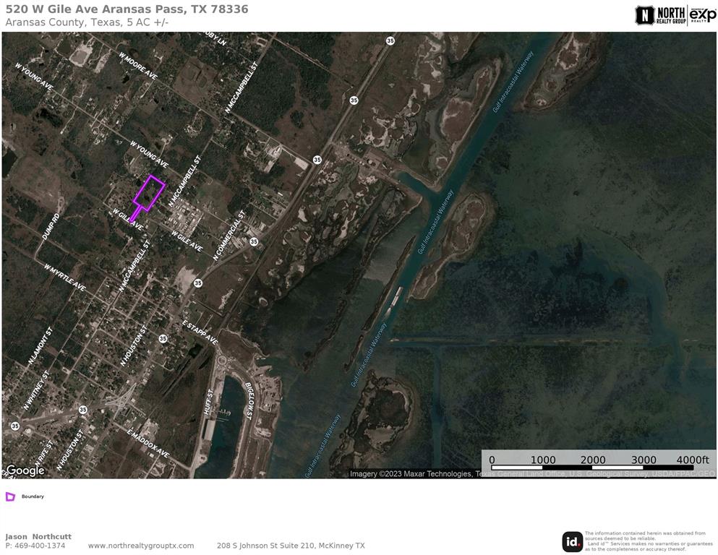Click the Dump Rd street label
The image size is (718, 555).
pyautogui.click(x=51, y=226)
